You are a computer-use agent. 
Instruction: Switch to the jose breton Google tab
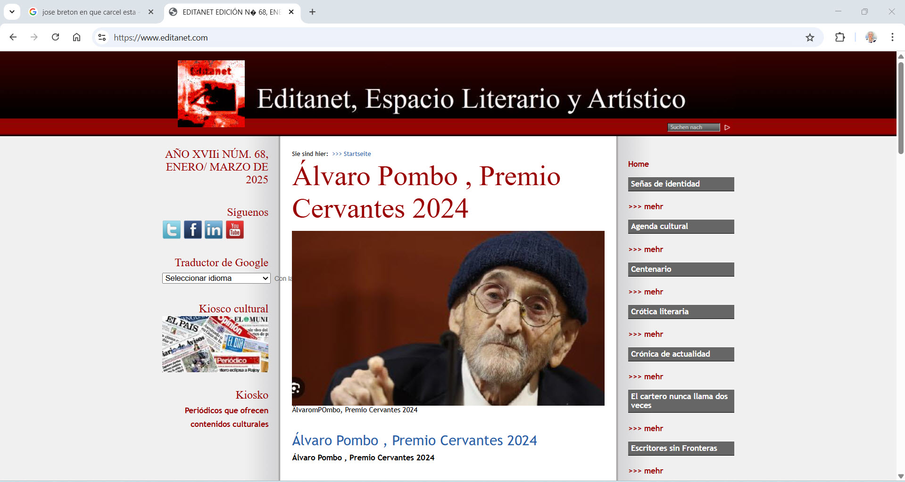[x=91, y=12]
